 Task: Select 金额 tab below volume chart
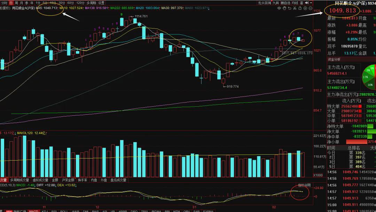pos(55,180)
